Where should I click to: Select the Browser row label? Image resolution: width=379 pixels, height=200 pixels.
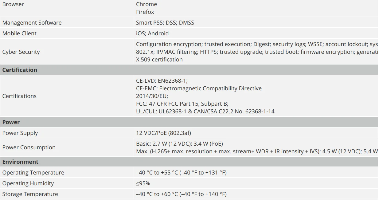pyautogui.click(x=13, y=4)
